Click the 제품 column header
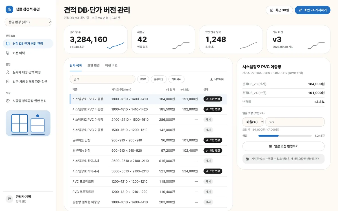 75,89
